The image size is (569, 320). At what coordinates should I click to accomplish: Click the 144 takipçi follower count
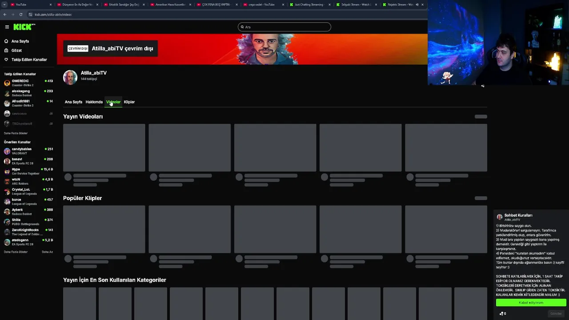[x=89, y=79]
